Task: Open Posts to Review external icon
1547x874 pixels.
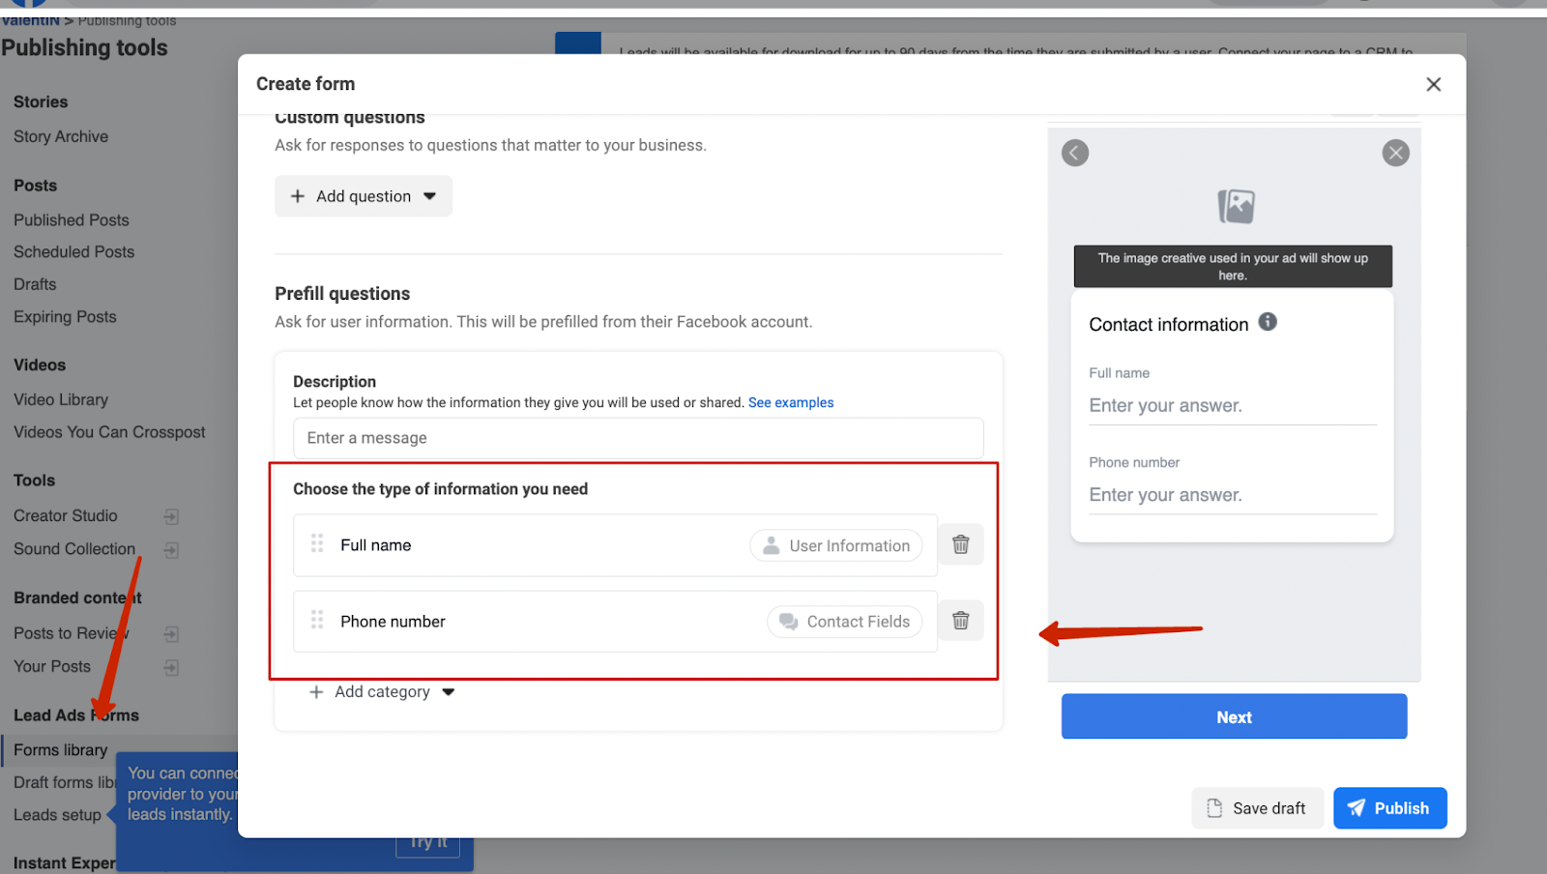Action: (171, 634)
